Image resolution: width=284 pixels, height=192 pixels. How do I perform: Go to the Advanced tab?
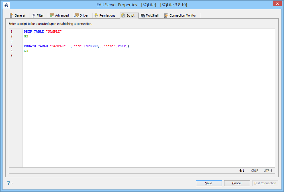click(60, 15)
